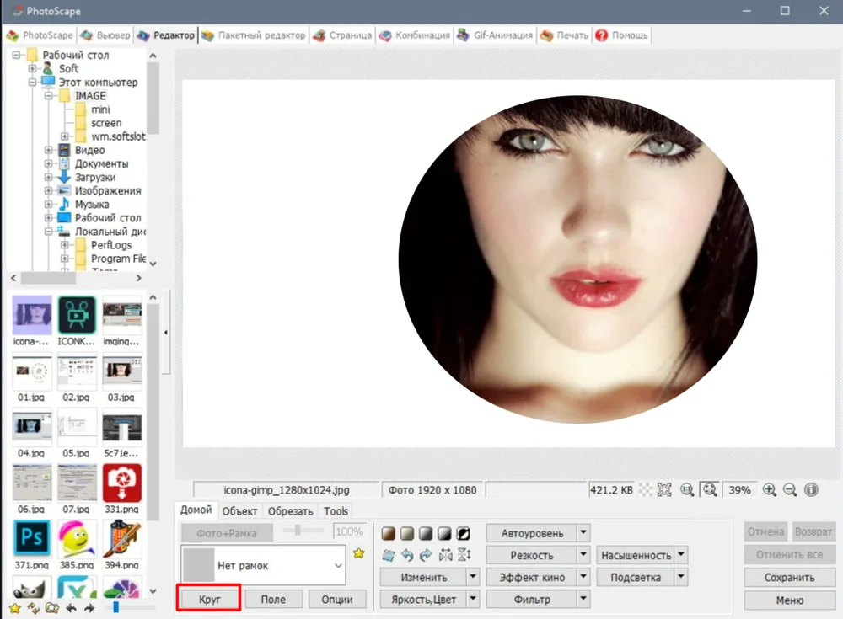Click the yellow star favorite frames icon

tap(358, 553)
